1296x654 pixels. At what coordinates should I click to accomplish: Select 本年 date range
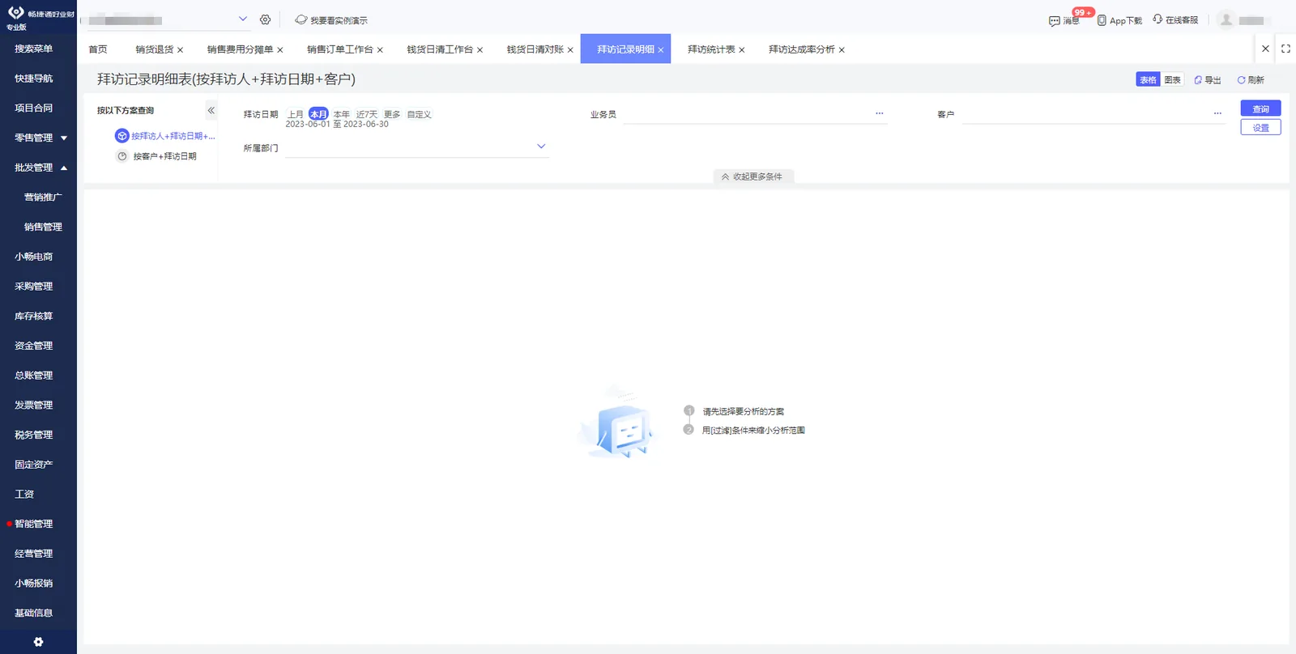(342, 114)
